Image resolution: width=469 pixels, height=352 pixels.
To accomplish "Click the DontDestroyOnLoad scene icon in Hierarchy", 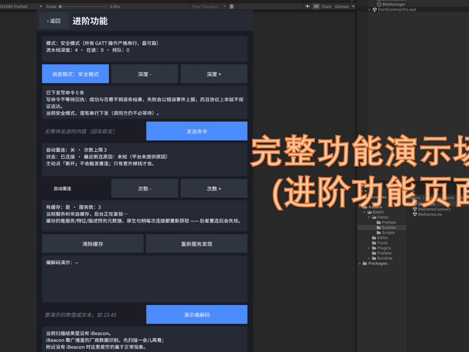I will pyautogui.click(x=375, y=9).
